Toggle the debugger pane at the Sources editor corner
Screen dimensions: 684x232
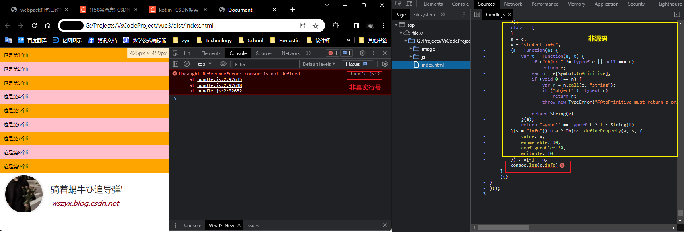(x=677, y=14)
